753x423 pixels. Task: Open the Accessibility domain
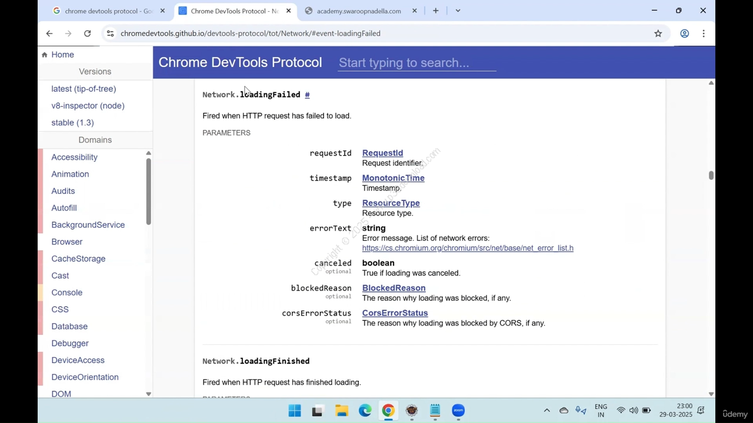tap(74, 157)
